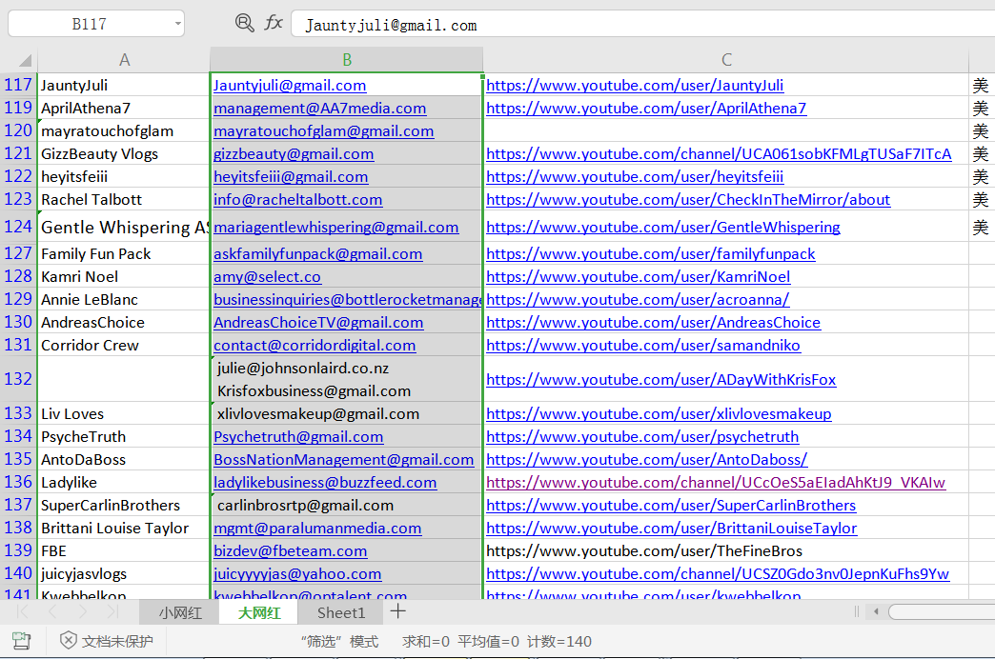Image resolution: width=995 pixels, height=659 pixels.
Task: Open ladylikebusiness@buzzfeed.com email link
Action: [325, 482]
